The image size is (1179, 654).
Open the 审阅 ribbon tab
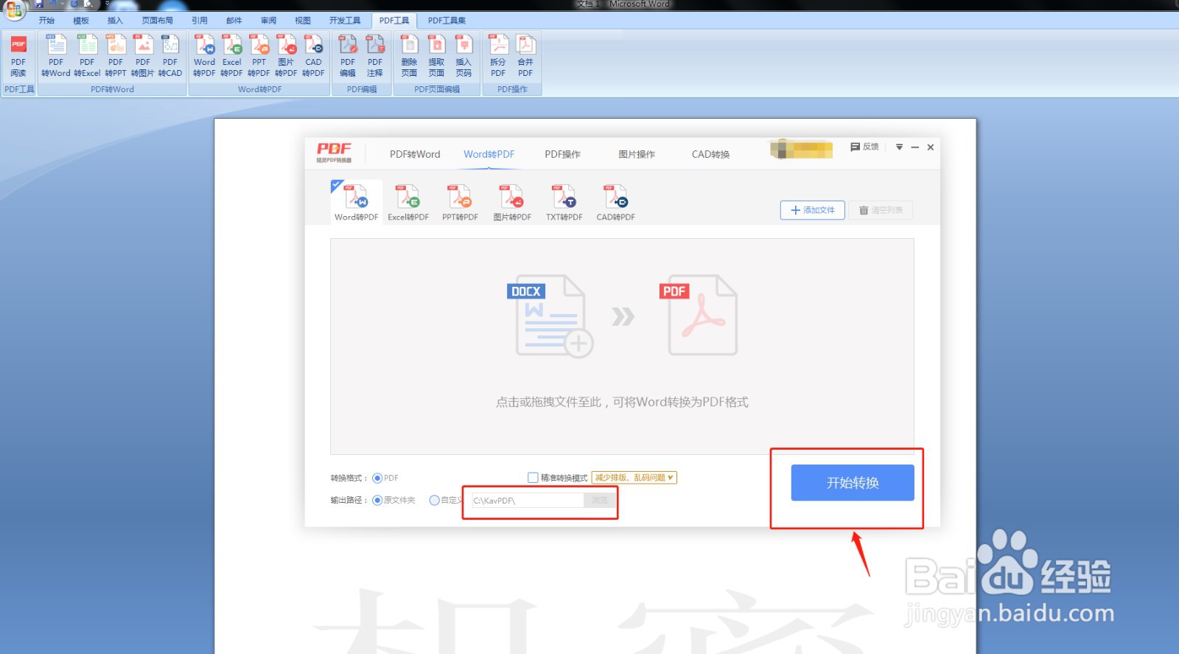click(269, 21)
